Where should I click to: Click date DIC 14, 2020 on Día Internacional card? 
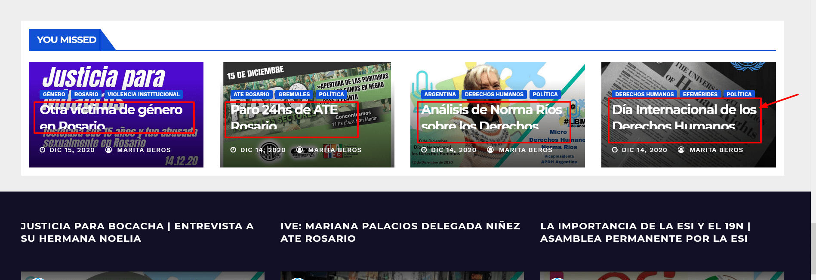pyautogui.click(x=644, y=150)
